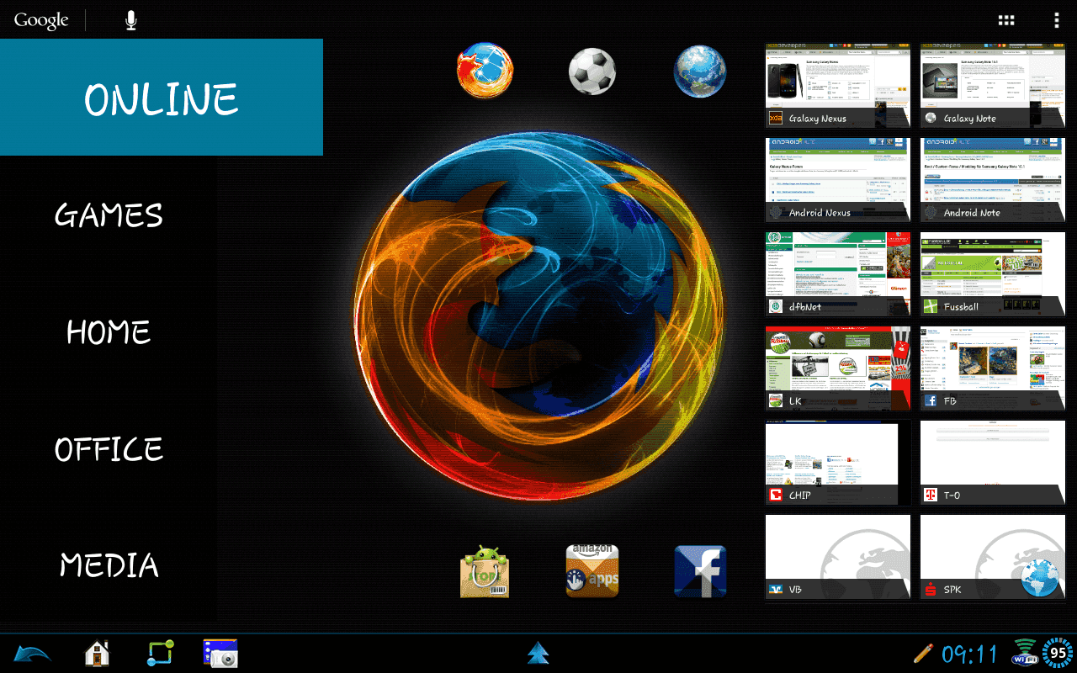Image resolution: width=1077 pixels, height=673 pixels.
Task: Tap the Google search logo
Action: [x=41, y=20]
